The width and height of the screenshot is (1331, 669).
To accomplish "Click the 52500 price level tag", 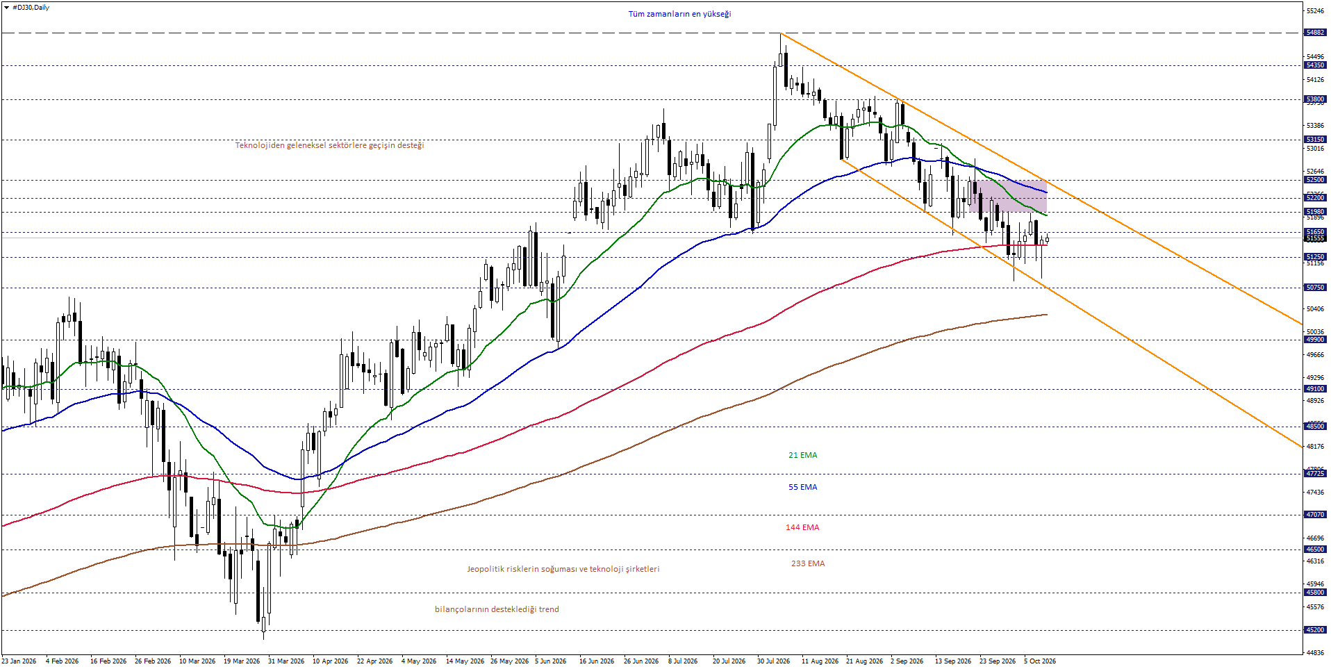I will [x=1315, y=180].
